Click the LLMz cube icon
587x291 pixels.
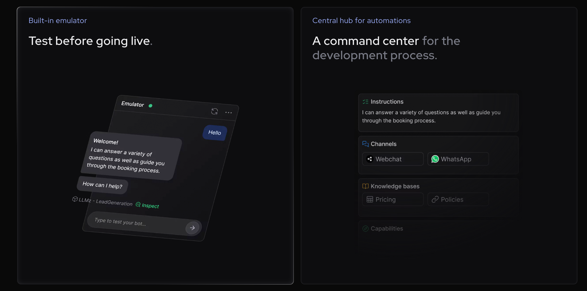click(75, 199)
